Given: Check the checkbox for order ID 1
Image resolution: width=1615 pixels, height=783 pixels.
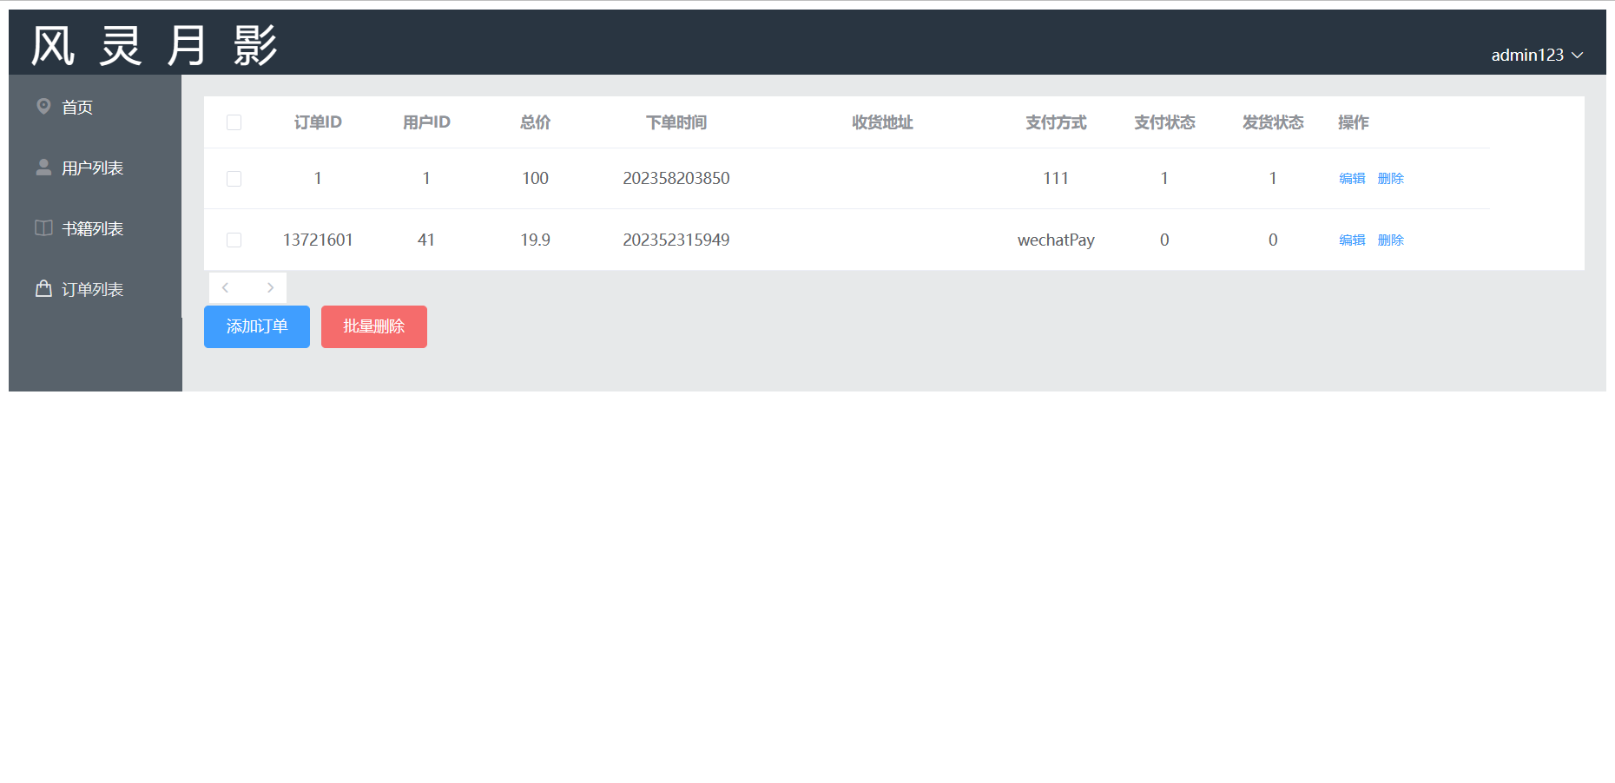Looking at the screenshot, I should coord(234,179).
